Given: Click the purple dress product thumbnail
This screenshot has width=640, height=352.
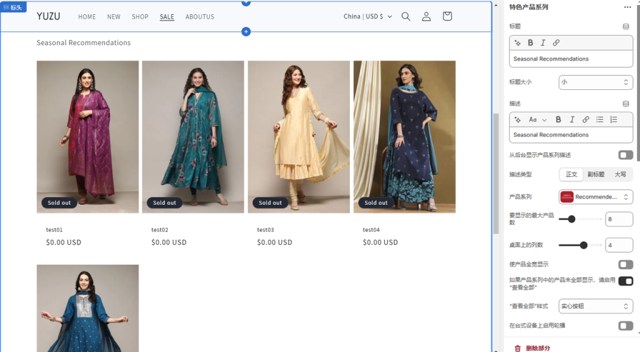Looking at the screenshot, I should 87,137.
